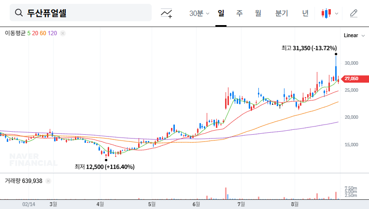Screen dimensions: 369x209
Task: Click the 6월 label on time axis
Action: (x=196, y=204)
